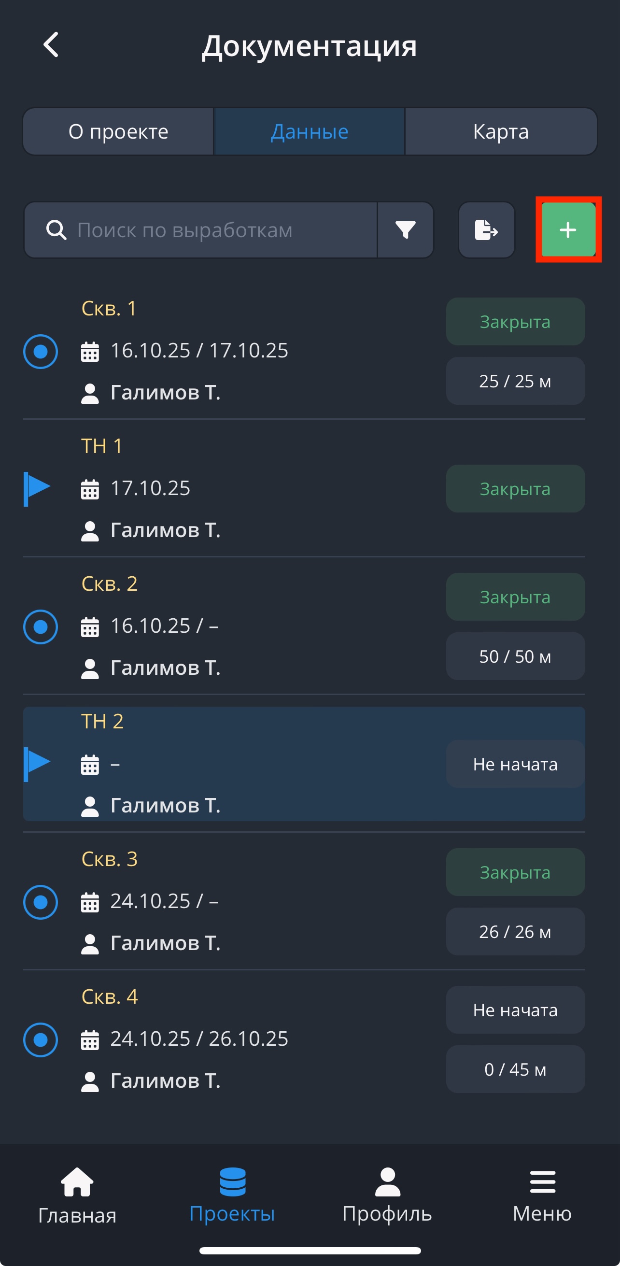Tap the Закрыта status of ТН 1
The height and width of the screenshot is (1266, 620).
point(515,488)
